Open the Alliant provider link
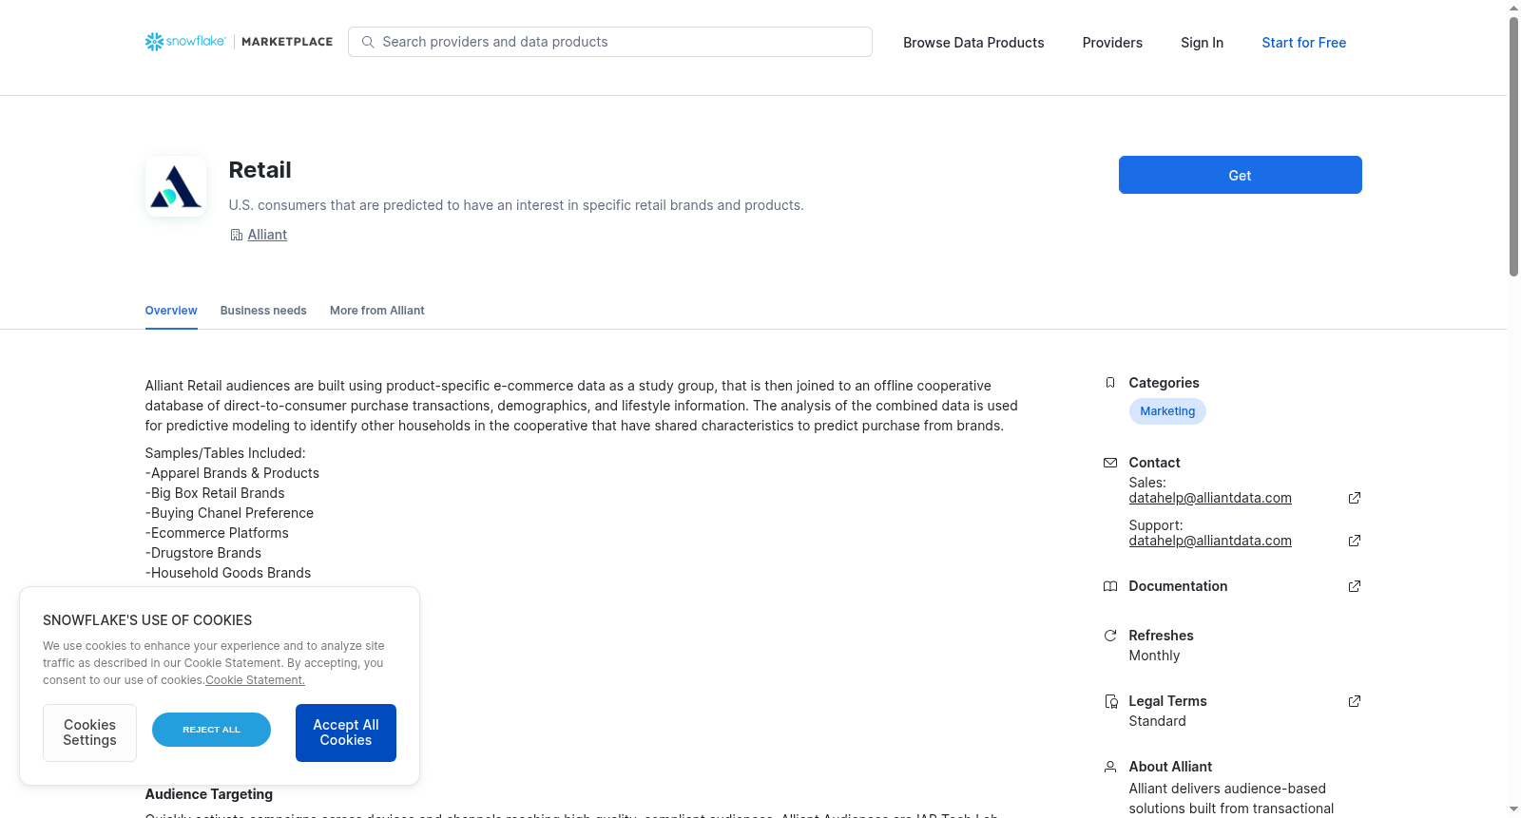This screenshot has width=1521, height=818. pyautogui.click(x=267, y=235)
